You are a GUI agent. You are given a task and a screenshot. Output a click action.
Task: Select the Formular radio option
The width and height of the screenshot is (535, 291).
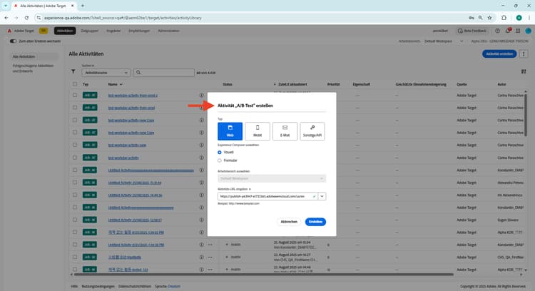[x=220, y=160]
